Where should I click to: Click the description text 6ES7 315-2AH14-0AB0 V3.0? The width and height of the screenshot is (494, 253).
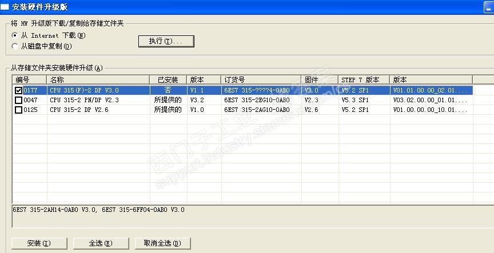pyautogui.click(x=55, y=210)
